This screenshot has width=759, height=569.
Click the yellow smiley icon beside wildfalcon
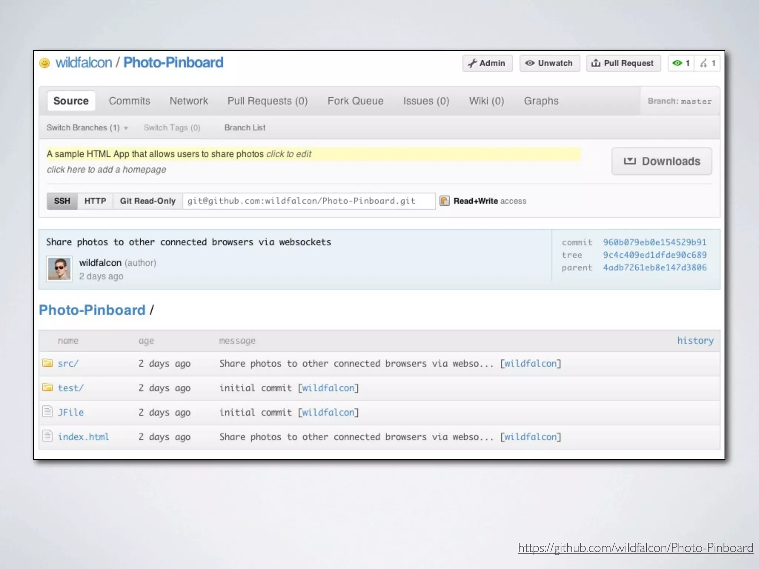44,63
